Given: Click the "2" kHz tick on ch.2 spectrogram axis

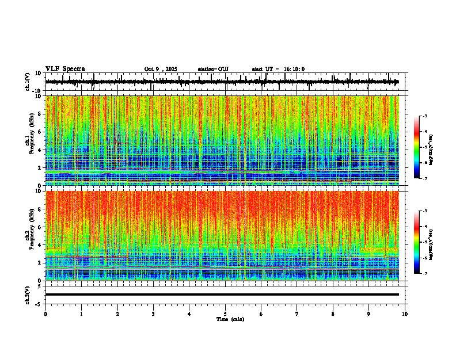Looking at the screenshot, I should point(40,263).
